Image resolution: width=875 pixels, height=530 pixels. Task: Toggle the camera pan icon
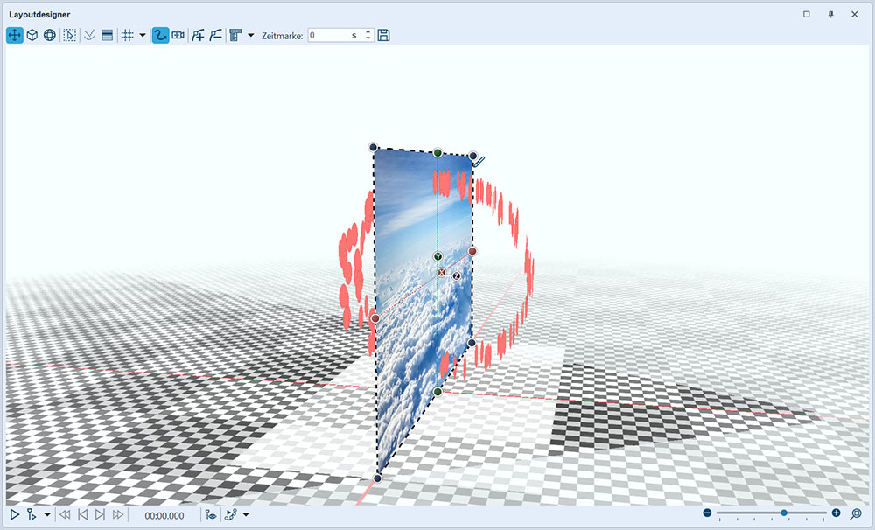[x=178, y=35]
